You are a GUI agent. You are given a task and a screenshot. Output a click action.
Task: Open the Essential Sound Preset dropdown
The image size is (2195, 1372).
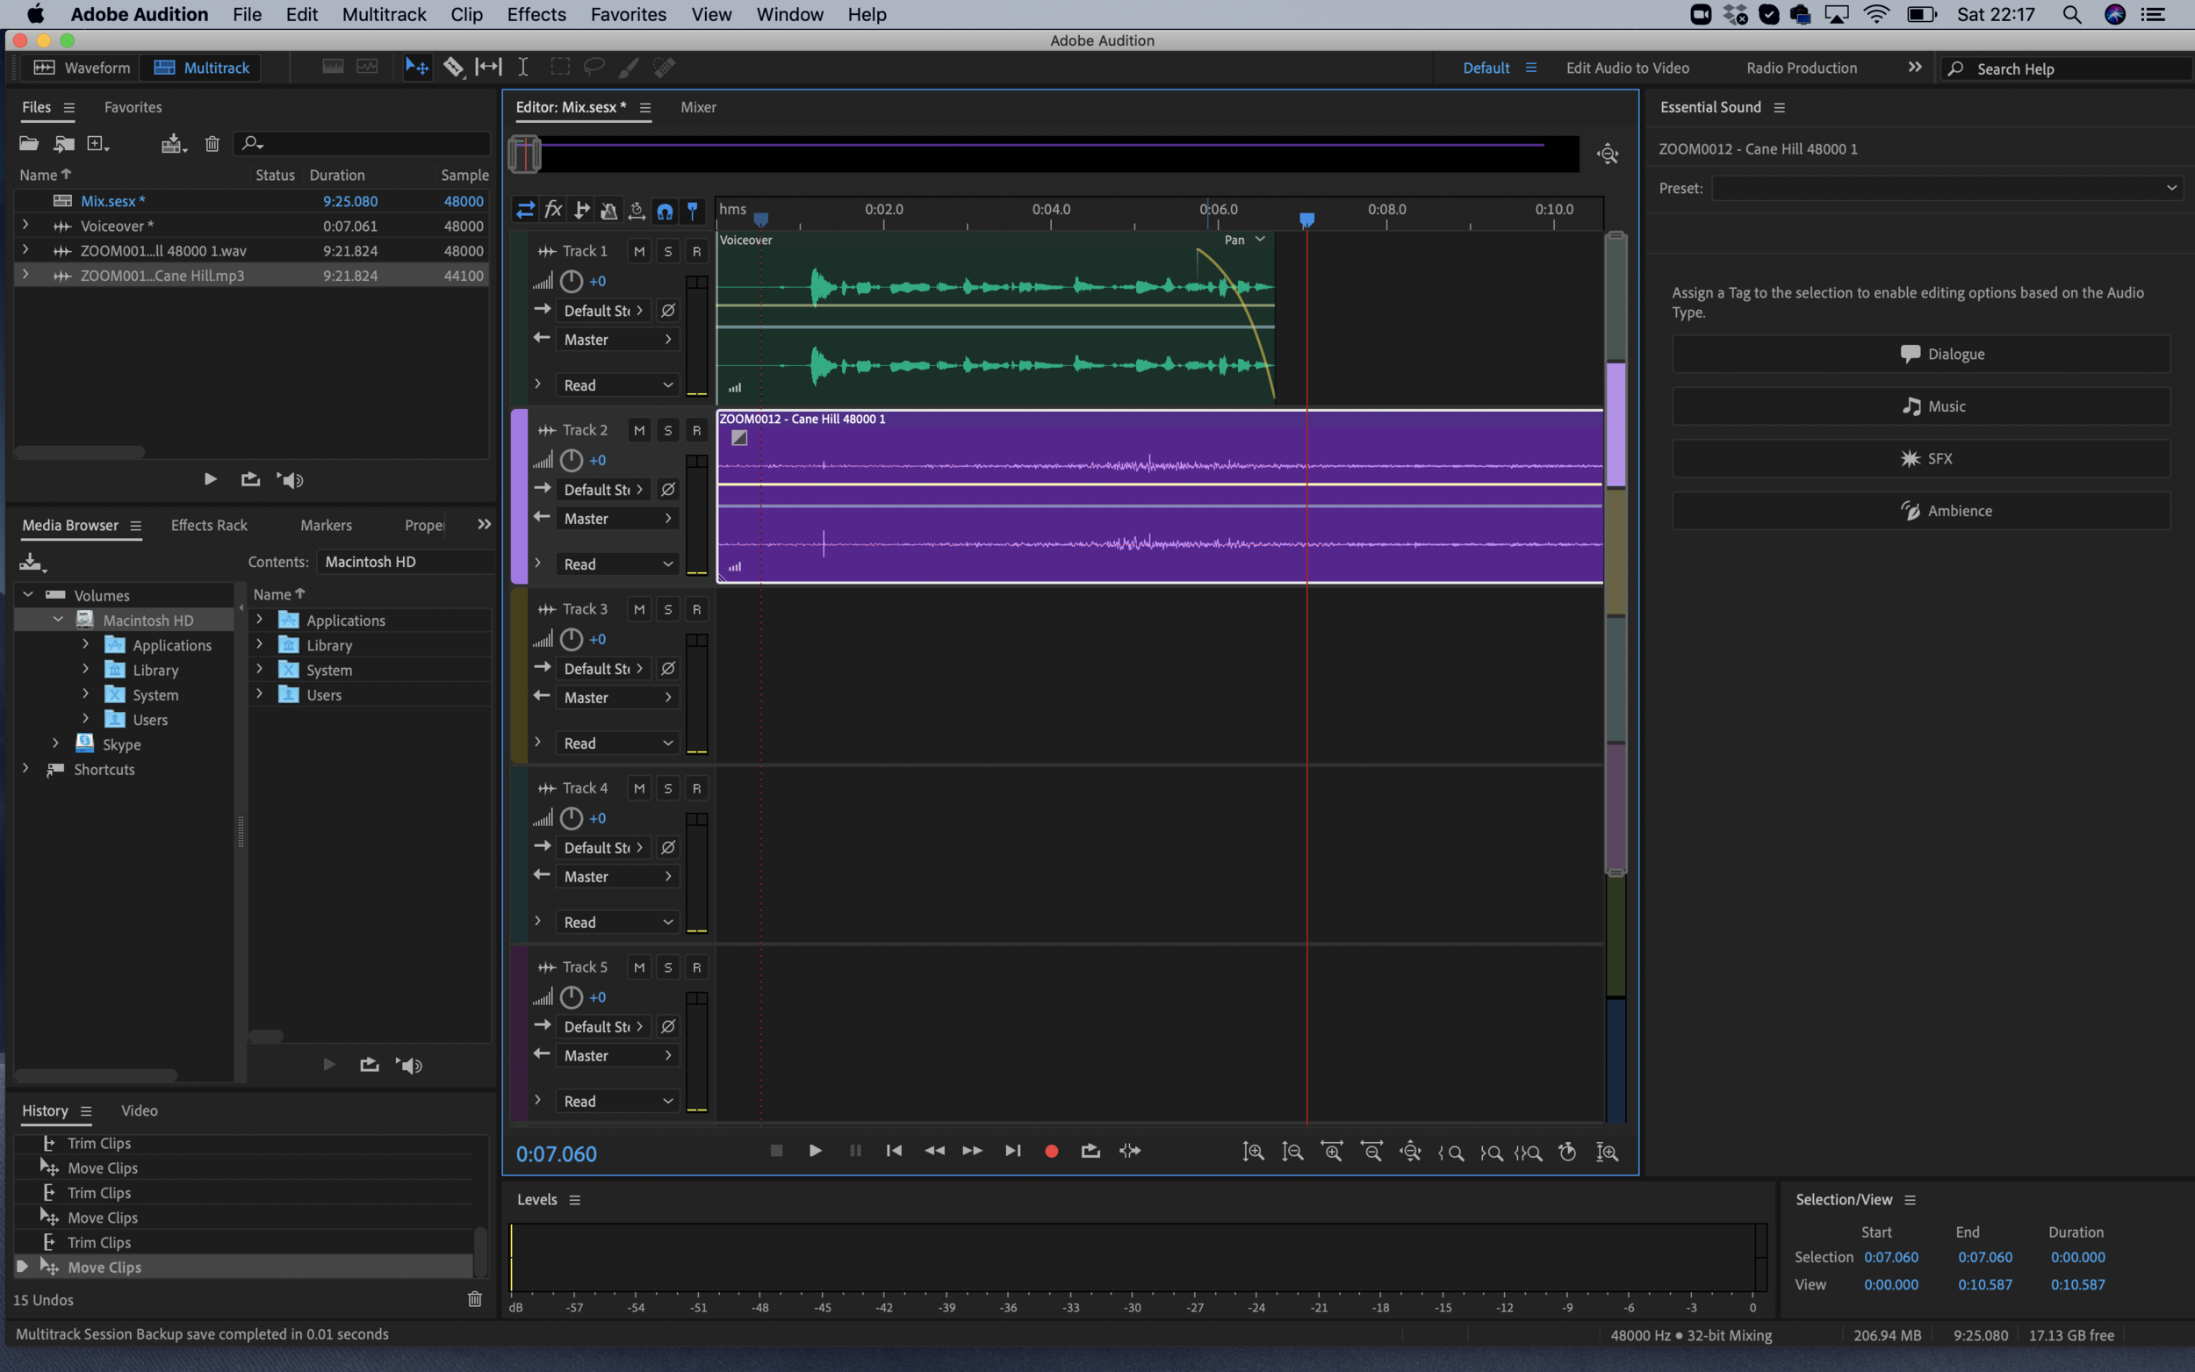coord(1946,189)
